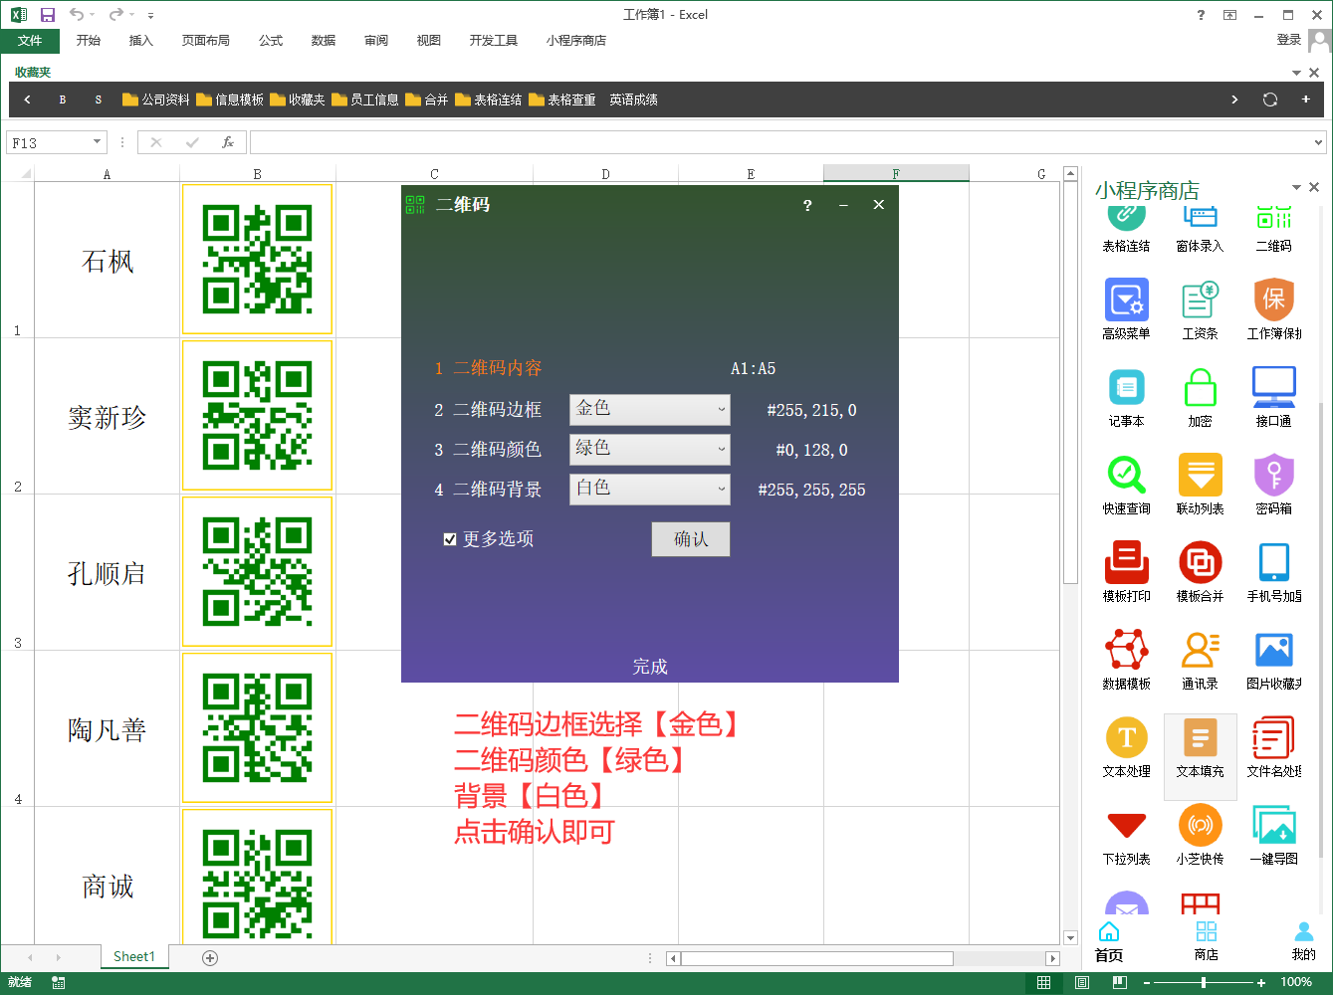Launch the 高级菜单 icon
1333x995 pixels.
click(x=1126, y=299)
